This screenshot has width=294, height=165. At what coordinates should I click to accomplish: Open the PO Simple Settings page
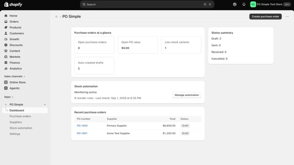pos(15,134)
